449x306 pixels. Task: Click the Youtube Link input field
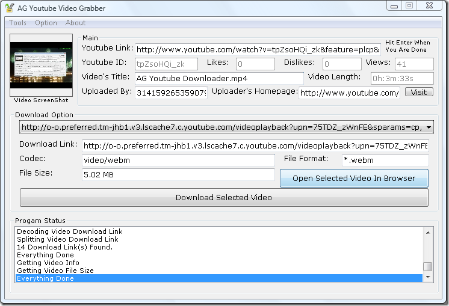[x=258, y=49]
